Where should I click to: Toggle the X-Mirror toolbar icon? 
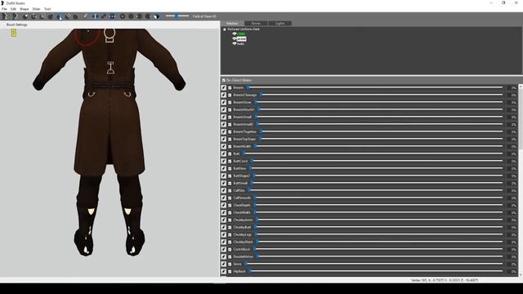pos(95,16)
